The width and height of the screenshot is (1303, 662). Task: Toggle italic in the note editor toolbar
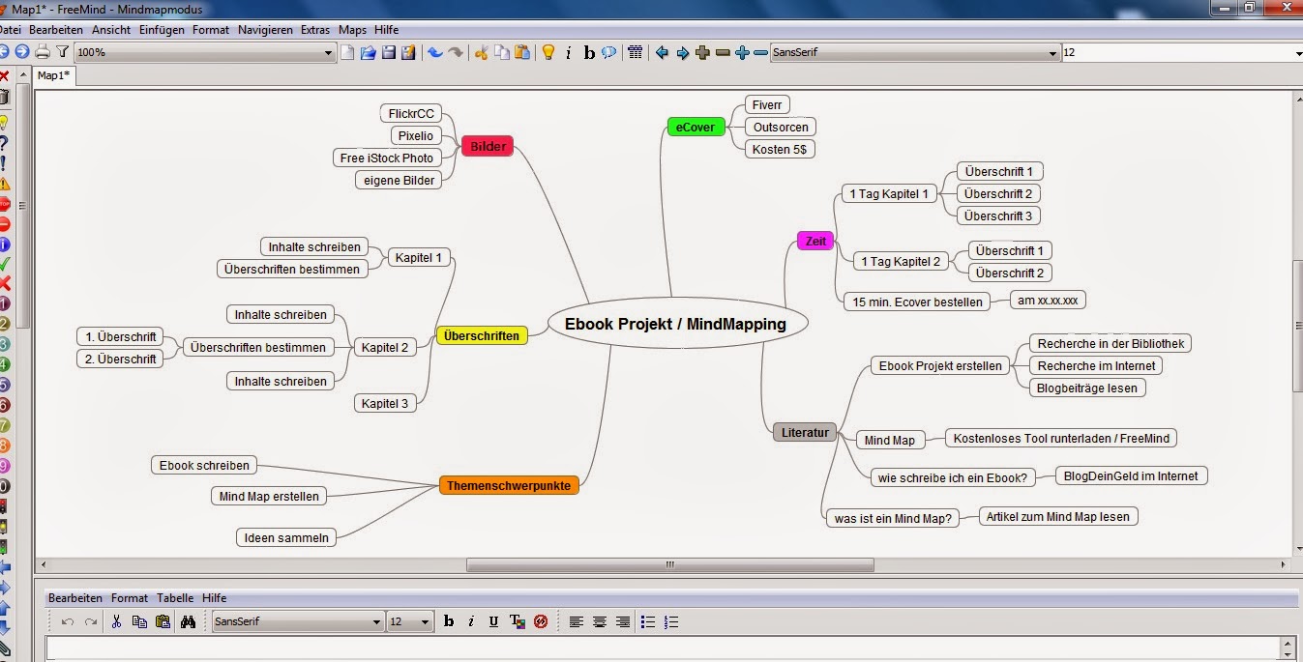[x=471, y=621]
